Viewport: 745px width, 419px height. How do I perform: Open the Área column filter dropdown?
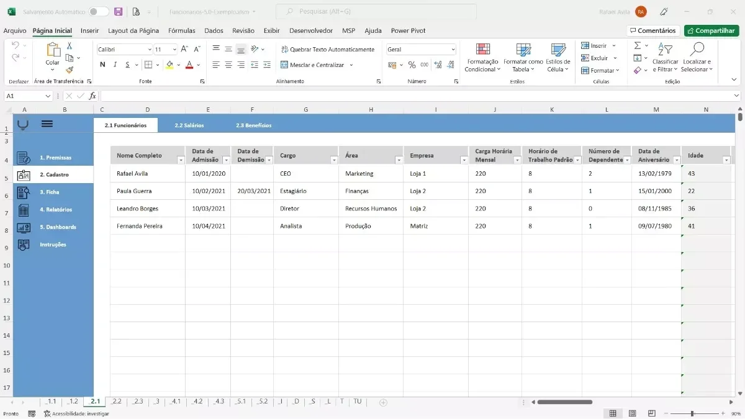click(x=399, y=160)
